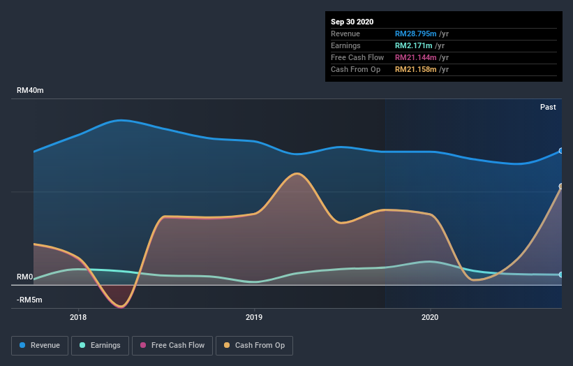Toggle the Free Cash Flow legend button
Image resolution: width=573 pixels, height=366 pixels.
click(x=172, y=346)
